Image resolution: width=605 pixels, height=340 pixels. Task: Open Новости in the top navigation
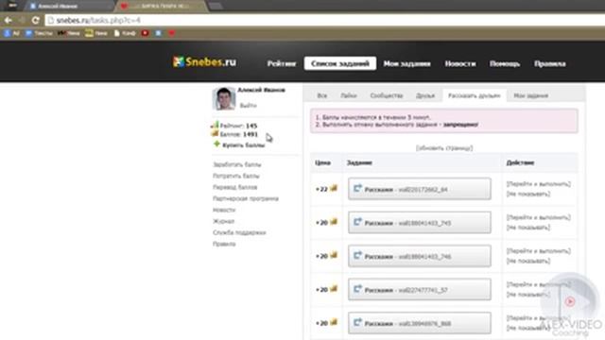tap(460, 63)
